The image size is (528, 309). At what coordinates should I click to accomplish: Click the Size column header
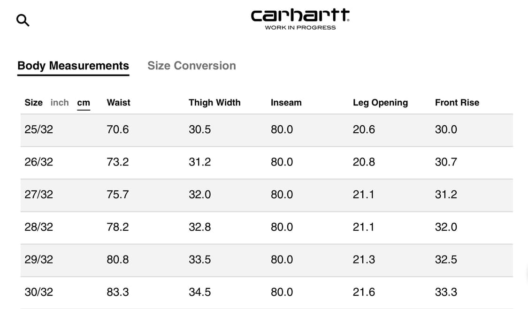coord(33,103)
